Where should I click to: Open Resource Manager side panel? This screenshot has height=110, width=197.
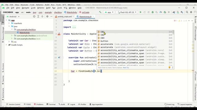pyautogui.click(x=3, y=35)
